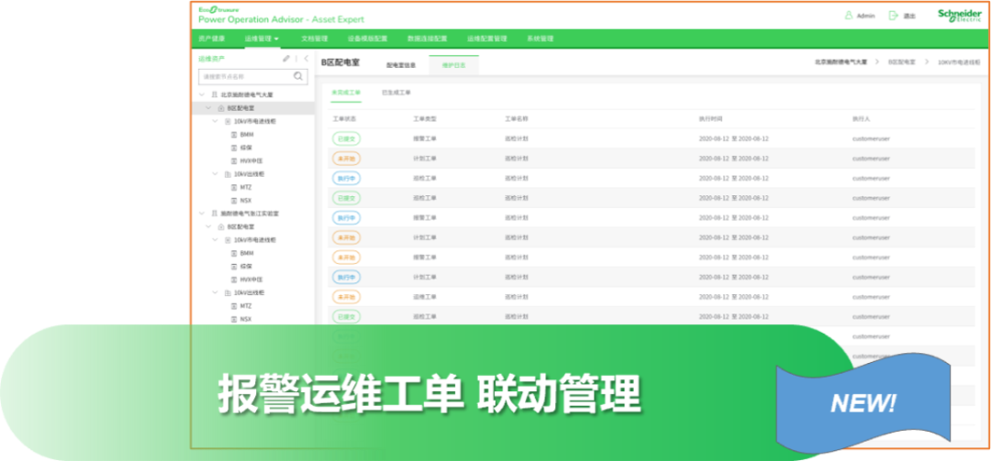The image size is (991, 461).
Task: Collapse the 北京施耐德电气大厦 tree node chevron
Action: 202,94
